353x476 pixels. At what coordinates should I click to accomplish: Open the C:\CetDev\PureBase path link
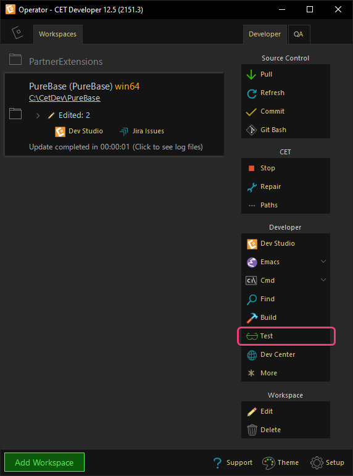coord(65,98)
